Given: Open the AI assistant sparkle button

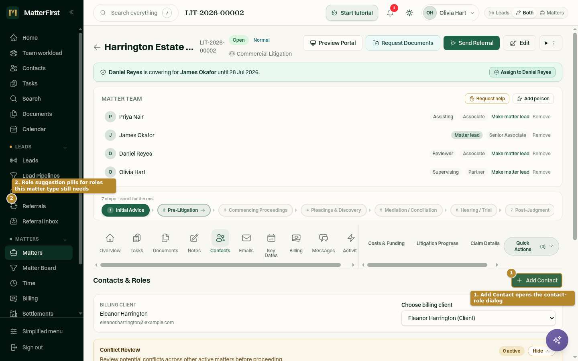Looking at the screenshot, I should 557,340.
